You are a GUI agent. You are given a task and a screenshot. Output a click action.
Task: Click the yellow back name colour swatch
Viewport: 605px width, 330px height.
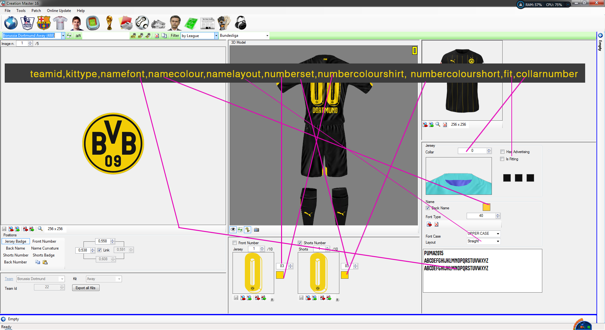click(487, 207)
